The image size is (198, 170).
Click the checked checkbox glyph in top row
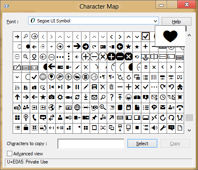tap(145, 36)
